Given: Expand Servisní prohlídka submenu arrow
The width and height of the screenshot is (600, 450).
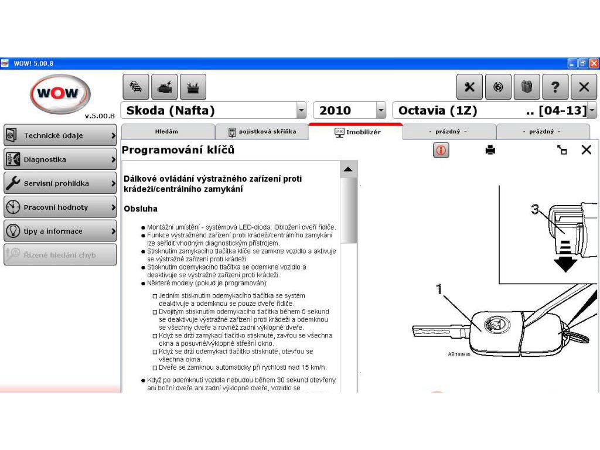Looking at the screenshot, I should click(113, 183).
